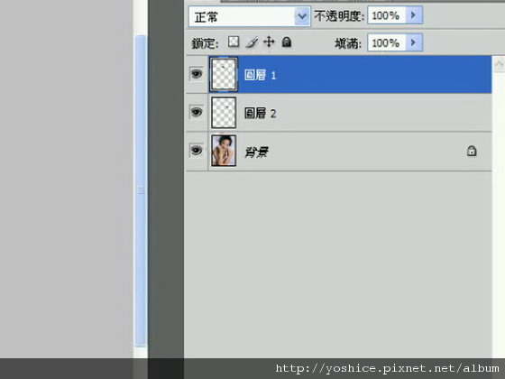Toggle lock transparent pixels icon
Screen dimensions: 505x379
click(x=234, y=42)
